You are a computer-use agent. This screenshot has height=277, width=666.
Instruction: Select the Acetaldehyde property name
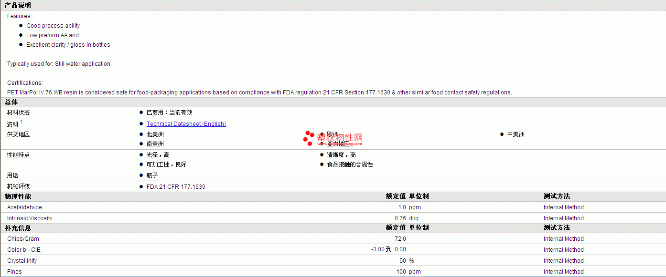coord(24,207)
